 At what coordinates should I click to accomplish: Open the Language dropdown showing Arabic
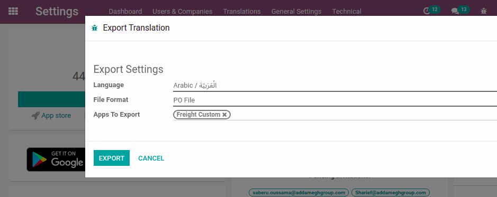(335, 86)
